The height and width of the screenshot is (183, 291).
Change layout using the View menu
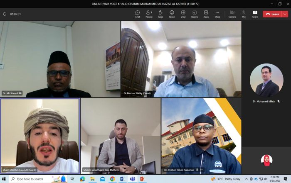pos(183,14)
